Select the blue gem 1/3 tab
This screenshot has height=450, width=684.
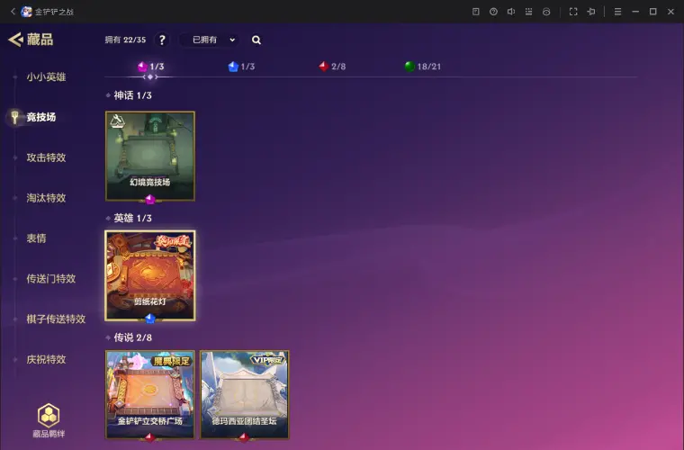coord(241,67)
